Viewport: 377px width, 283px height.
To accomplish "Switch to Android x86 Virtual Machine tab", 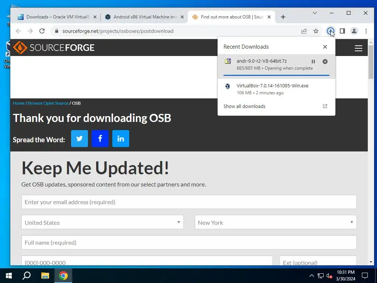I will tap(145, 17).
